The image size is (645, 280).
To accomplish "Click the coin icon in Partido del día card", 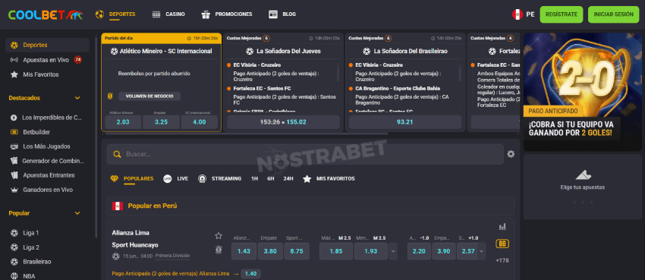I will pos(110,96).
